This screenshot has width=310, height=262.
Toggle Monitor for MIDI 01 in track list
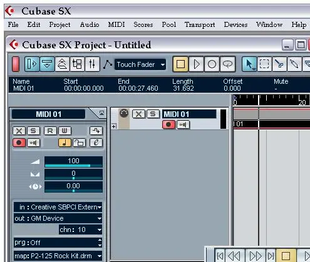coord(183,124)
